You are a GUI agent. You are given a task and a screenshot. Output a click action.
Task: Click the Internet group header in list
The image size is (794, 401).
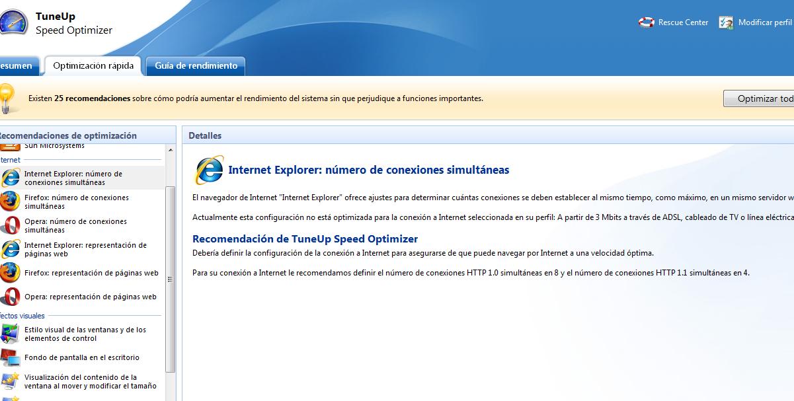coord(10,160)
